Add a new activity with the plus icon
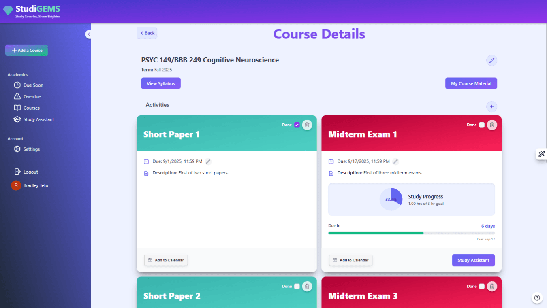 pos(491,106)
